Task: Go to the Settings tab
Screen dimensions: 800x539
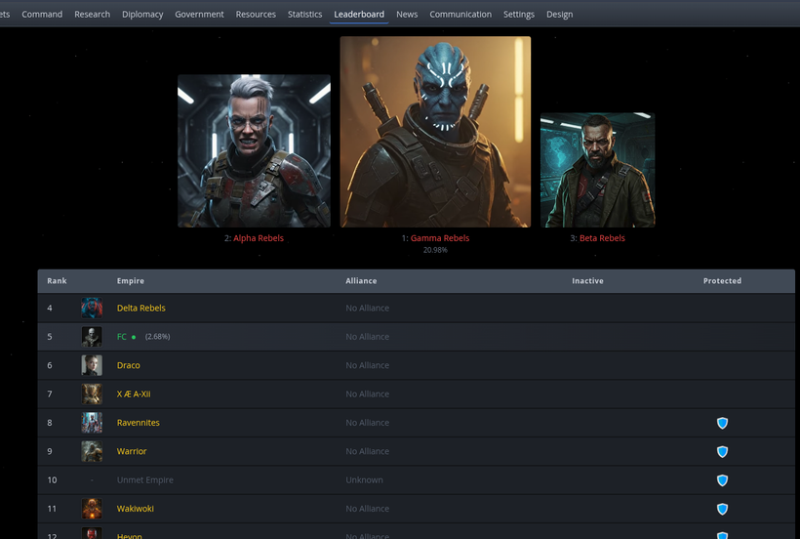Action: click(519, 15)
